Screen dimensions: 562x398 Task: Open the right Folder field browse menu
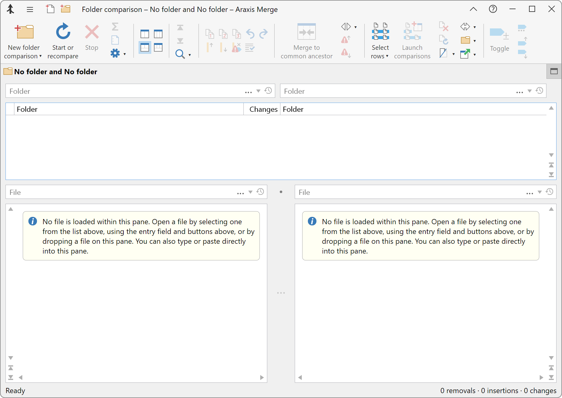pos(520,91)
